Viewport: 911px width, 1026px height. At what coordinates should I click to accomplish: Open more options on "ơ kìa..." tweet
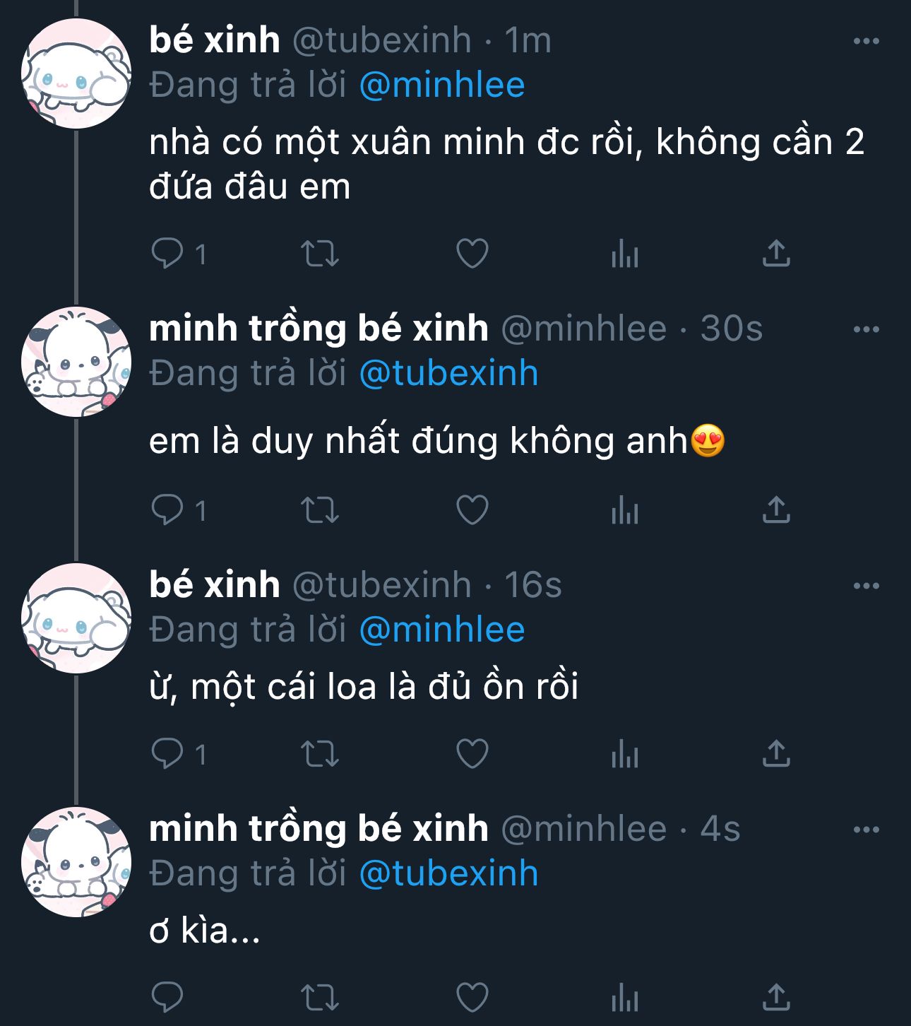tap(866, 830)
